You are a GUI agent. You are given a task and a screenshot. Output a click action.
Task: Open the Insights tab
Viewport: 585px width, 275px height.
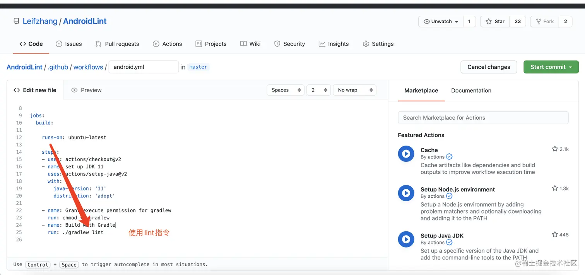point(334,44)
